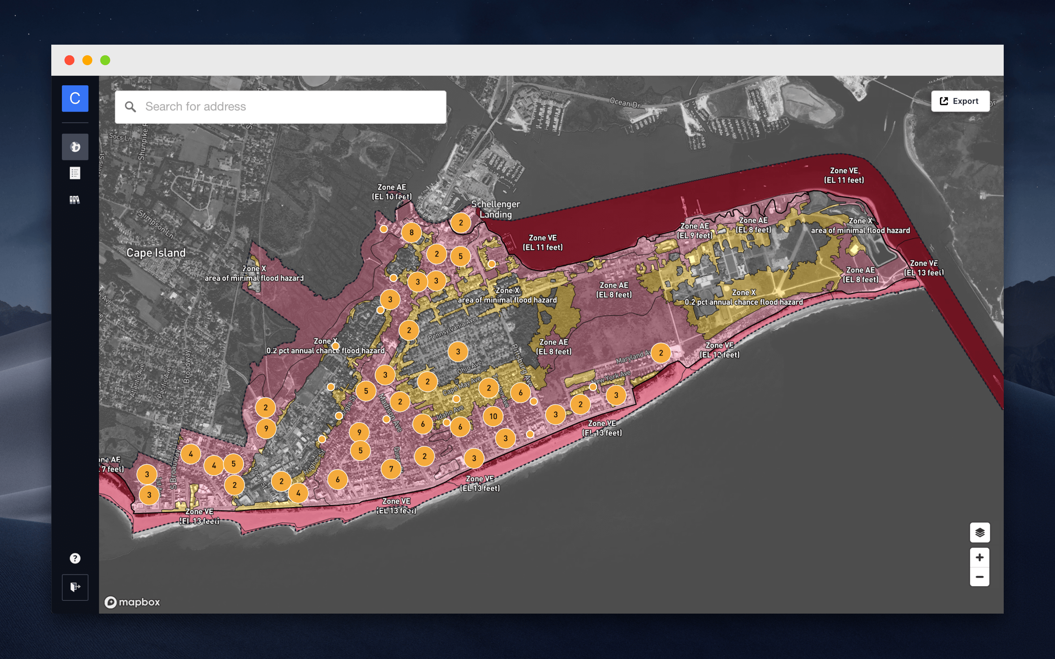Click the sign-out door icon at bottom left
Screen dimensions: 1055x659
point(75,587)
